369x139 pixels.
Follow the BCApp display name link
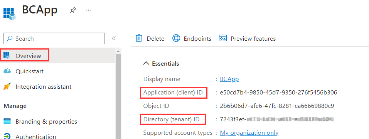coord(229,79)
